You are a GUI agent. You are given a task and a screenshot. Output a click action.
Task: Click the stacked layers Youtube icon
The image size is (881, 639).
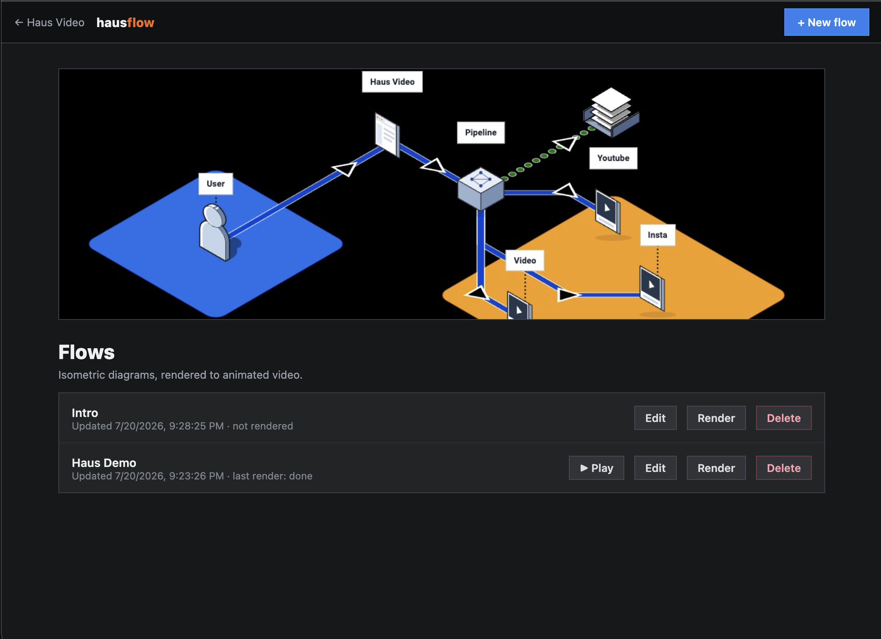click(611, 112)
